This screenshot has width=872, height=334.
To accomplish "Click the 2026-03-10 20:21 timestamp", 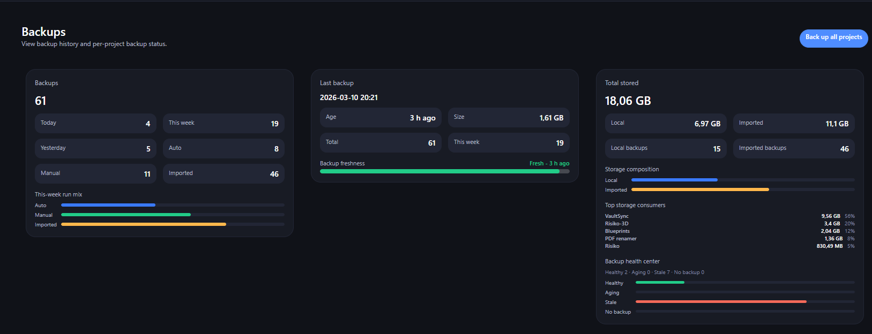I will (x=349, y=97).
